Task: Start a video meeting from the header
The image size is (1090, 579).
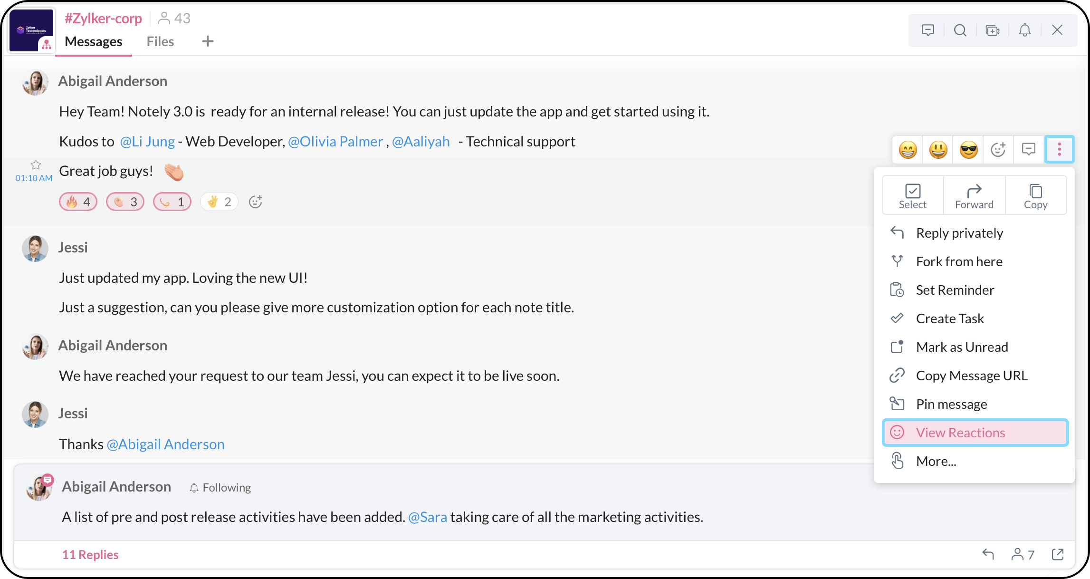Action: pos(992,30)
